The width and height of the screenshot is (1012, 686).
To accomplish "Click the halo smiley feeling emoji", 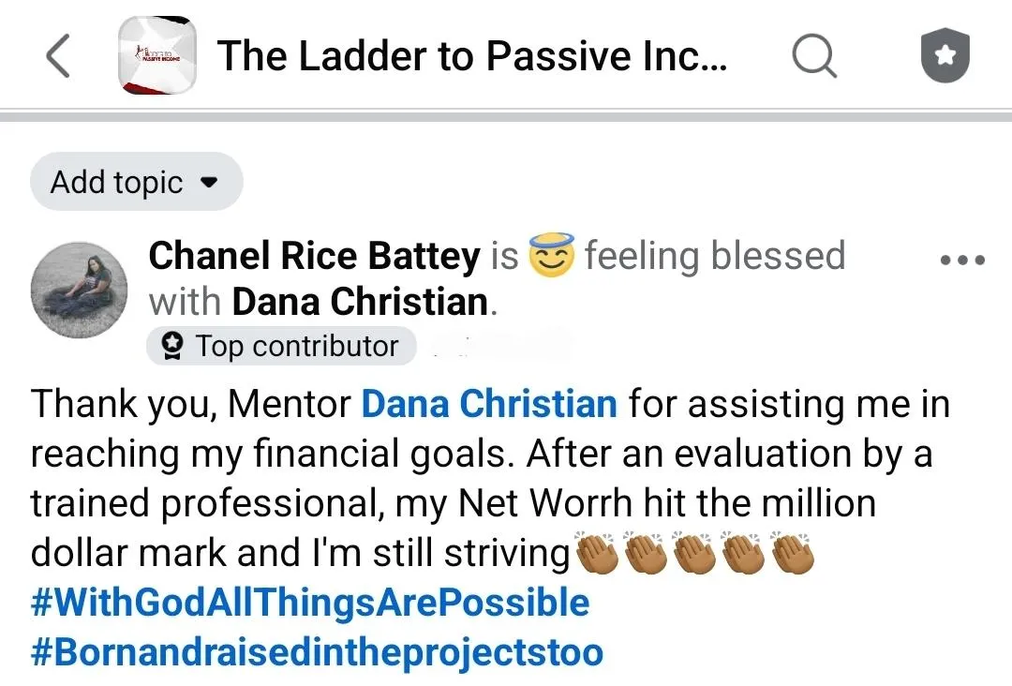I will 551,256.
